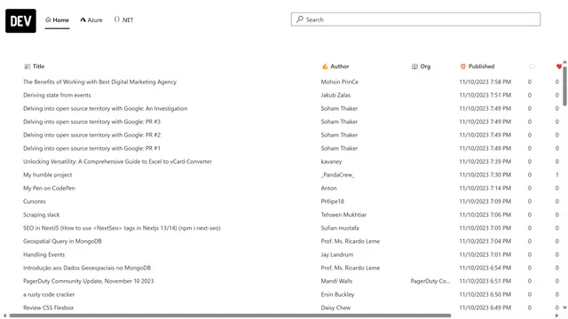Click author '_PandaCrew_'

click(337, 175)
